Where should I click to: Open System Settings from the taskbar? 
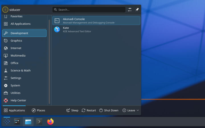17,122
